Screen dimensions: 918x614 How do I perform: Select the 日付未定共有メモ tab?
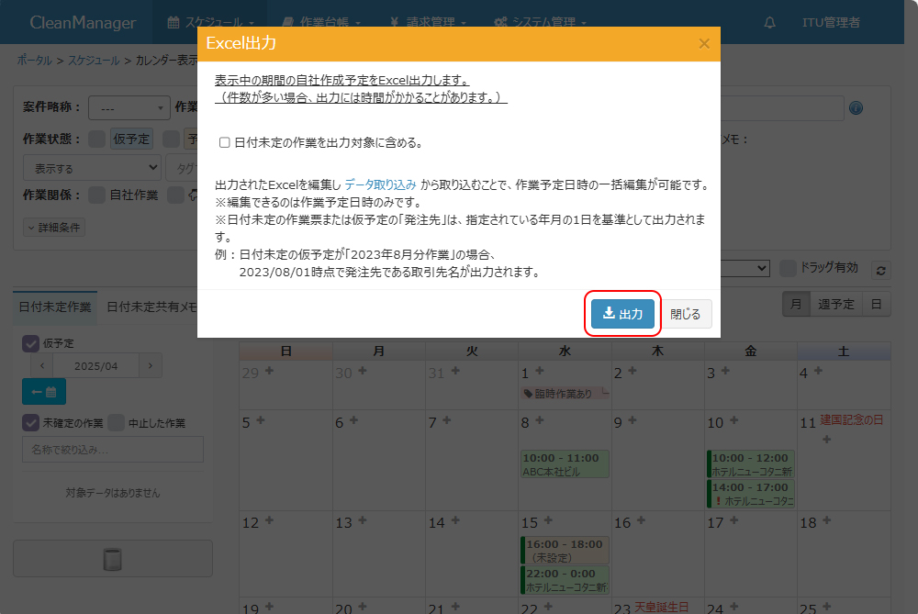(151, 307)
